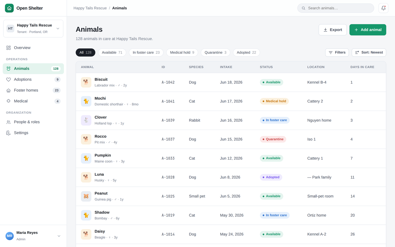Click the Settings gear icon
The height and width of the screenshot is (247, 395).
click(x=8, y=133)
